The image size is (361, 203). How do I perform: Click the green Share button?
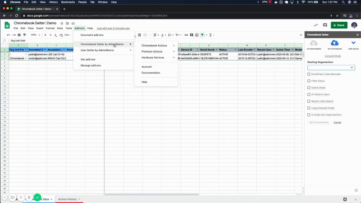point(339,25)
